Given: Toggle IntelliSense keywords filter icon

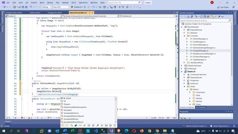Looking at the screenshot, I should pos(110,125).
